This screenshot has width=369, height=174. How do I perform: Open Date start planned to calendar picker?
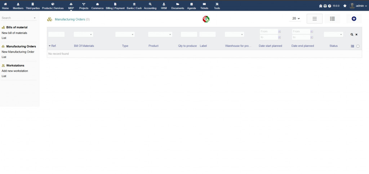(280, 37)
